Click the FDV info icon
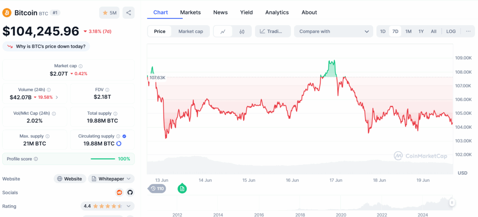This screenshot has width=478, height=217. pos(107,90)
